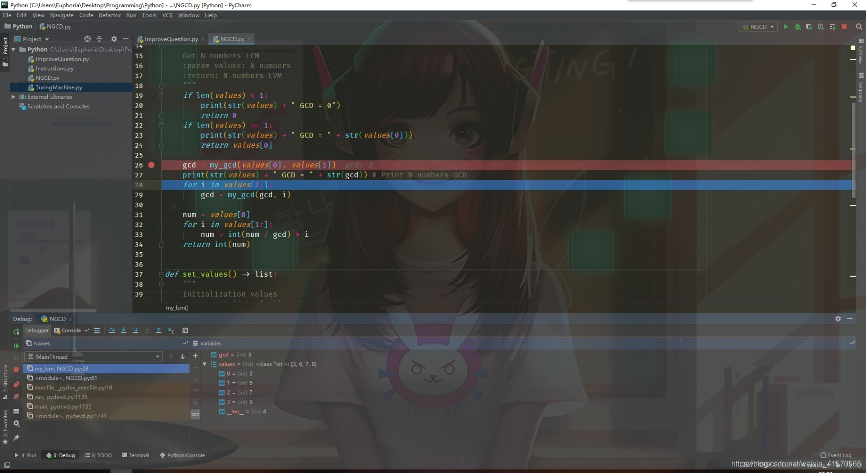
Task: Collapse the Python root folder in project tree
Action: [14, 49]
